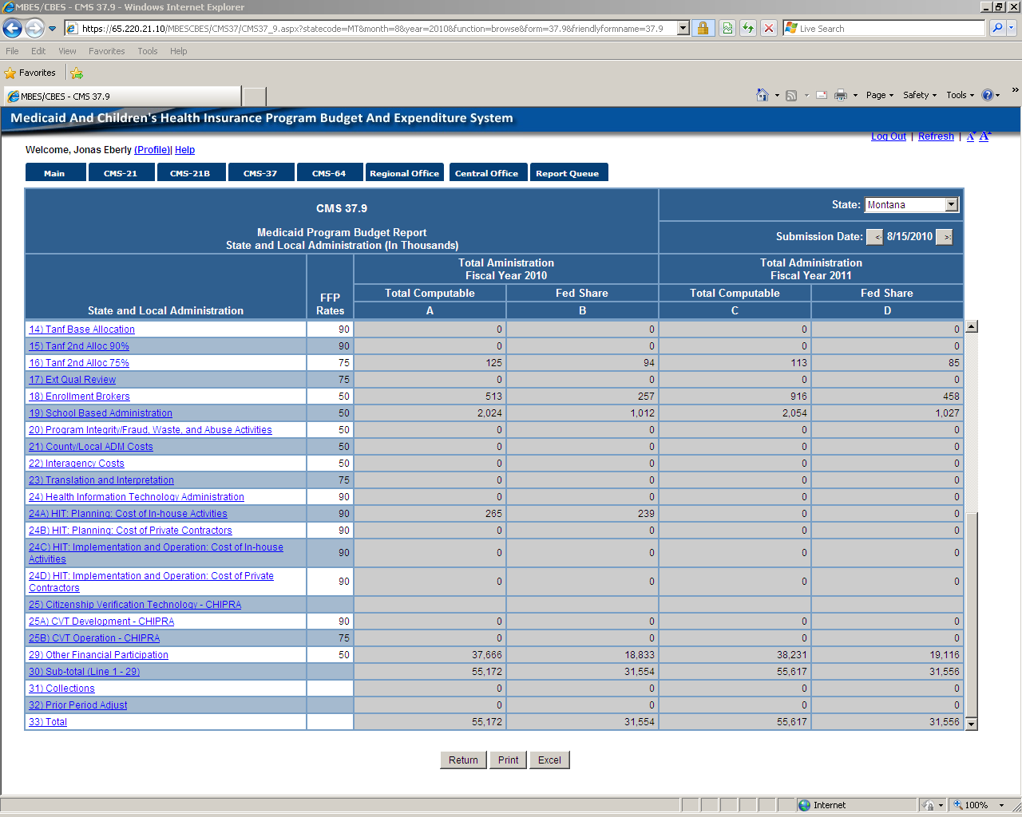Click the red X stop loading icon
This screenshot has width=1022, height=817.
[768, 29]
